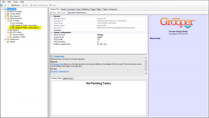Open the Pending Tasks tab
Viewport: 209px width, 118px height.
click(56, 78)
